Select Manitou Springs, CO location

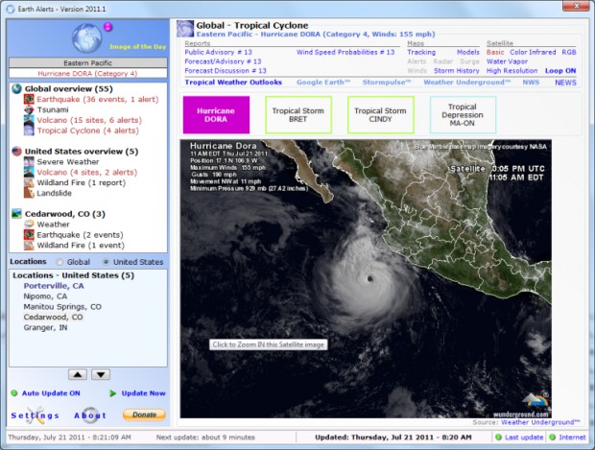point(62,307)
